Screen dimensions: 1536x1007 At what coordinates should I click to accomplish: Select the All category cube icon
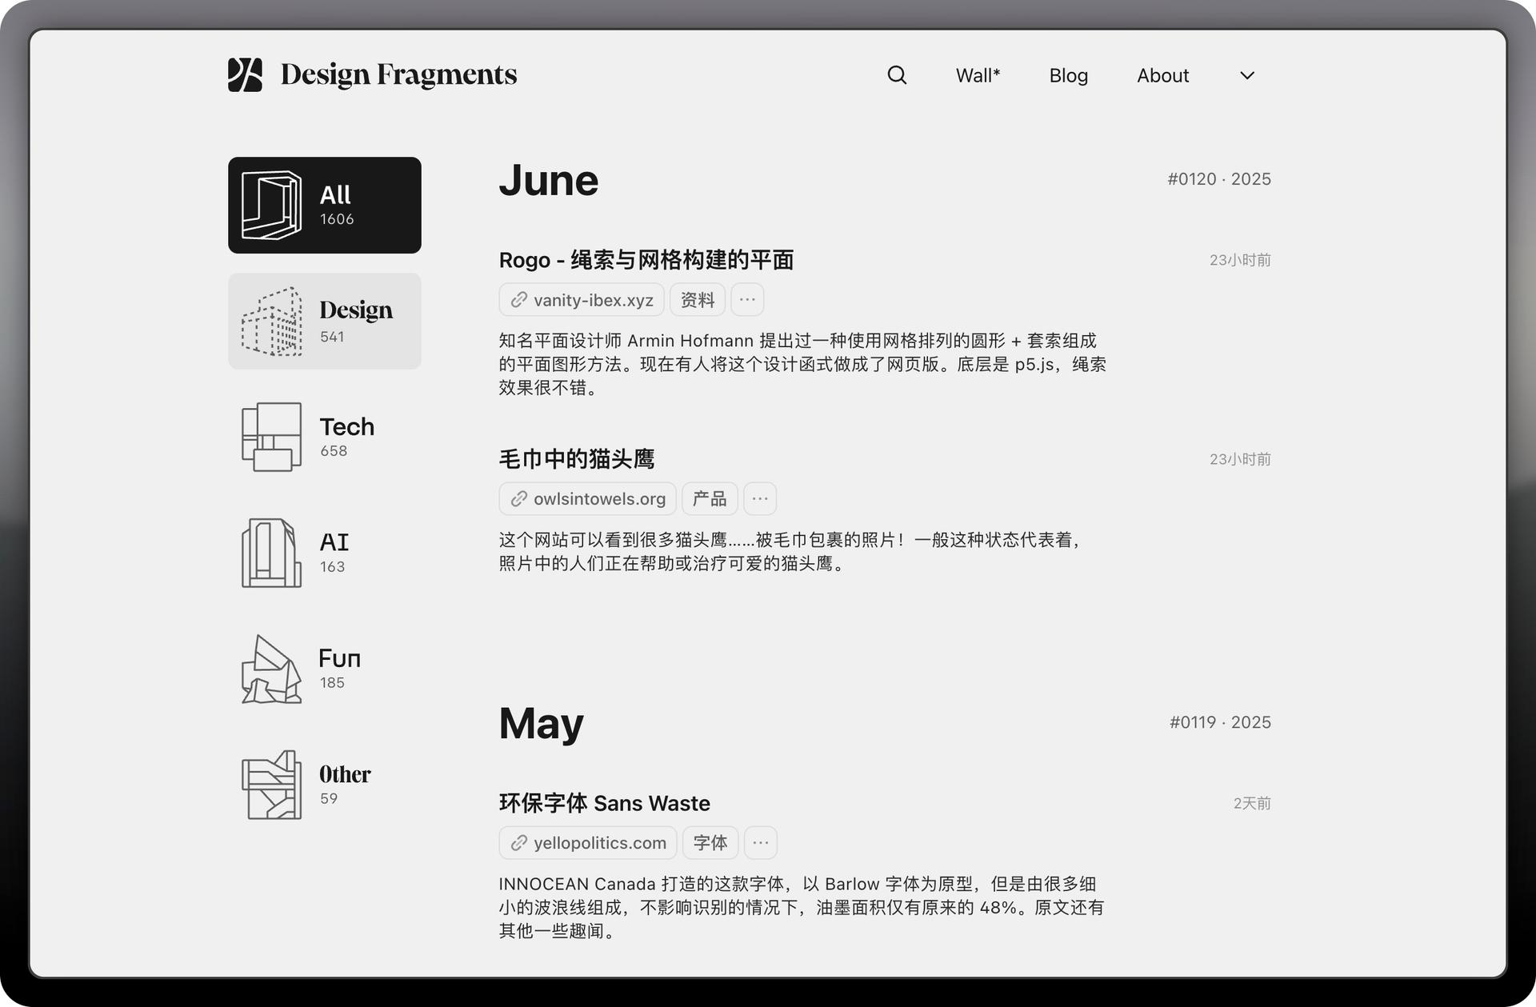[272, 206]
